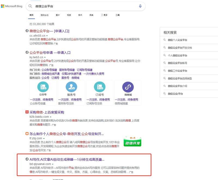The height and width of the screenshot is (180, 218).
Task: Open result AI写作,AI文章AI自动生成神器
Action: [67, 160]
